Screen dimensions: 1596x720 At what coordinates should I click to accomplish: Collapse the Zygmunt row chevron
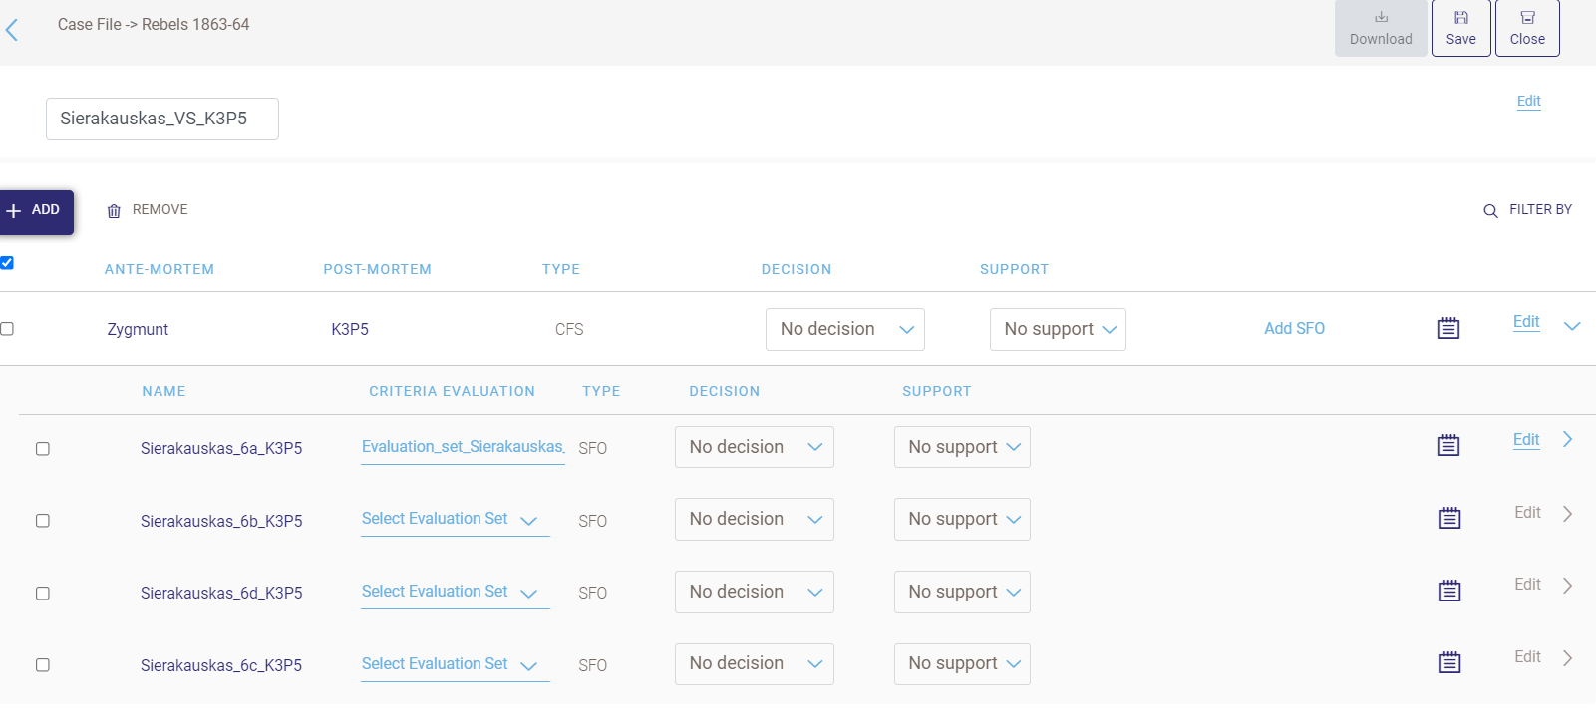click(x=1572, y=327)
